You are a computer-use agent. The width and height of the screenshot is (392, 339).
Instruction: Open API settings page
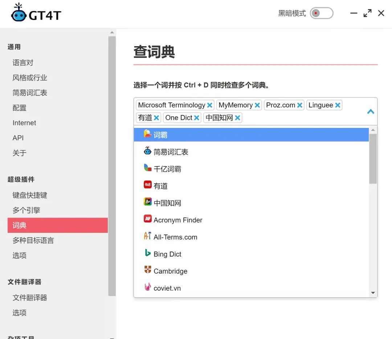(18, 138)
